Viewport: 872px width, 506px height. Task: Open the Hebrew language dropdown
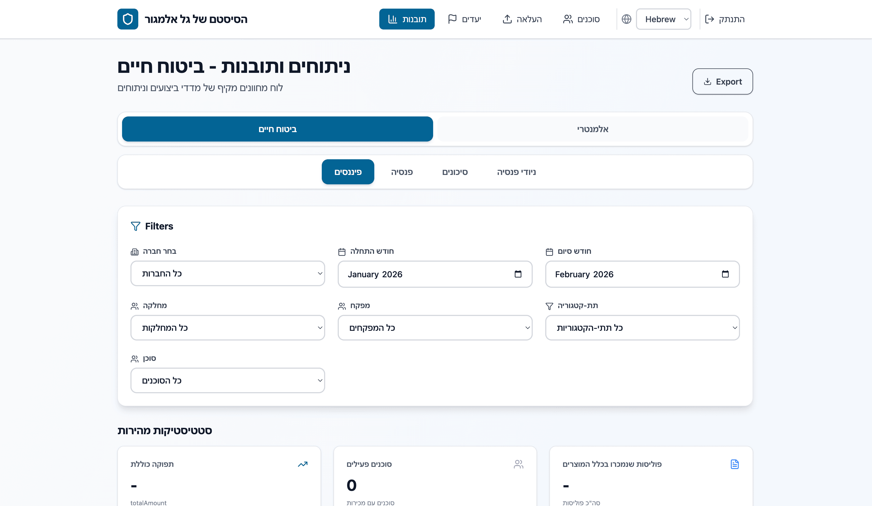tap(663, 19)
